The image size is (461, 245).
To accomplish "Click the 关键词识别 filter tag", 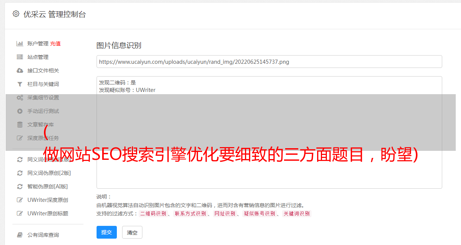I will [x=297, y=213].
